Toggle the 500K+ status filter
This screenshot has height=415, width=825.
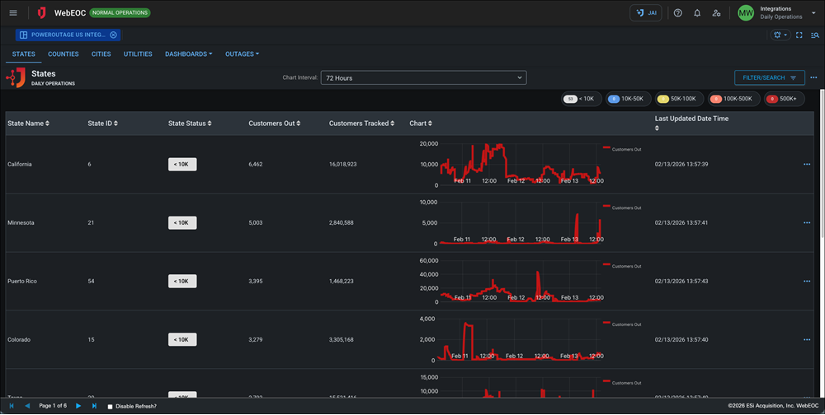[783, 99]
